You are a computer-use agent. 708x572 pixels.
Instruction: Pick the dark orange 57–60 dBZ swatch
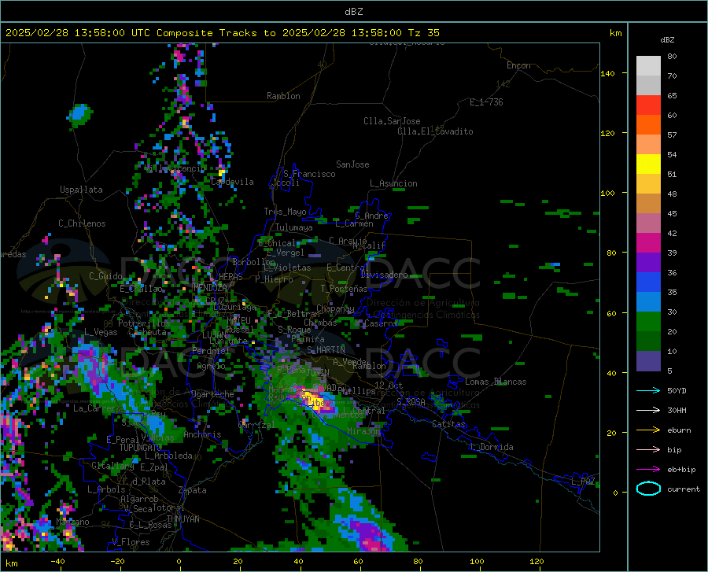(x=648, y=124)
